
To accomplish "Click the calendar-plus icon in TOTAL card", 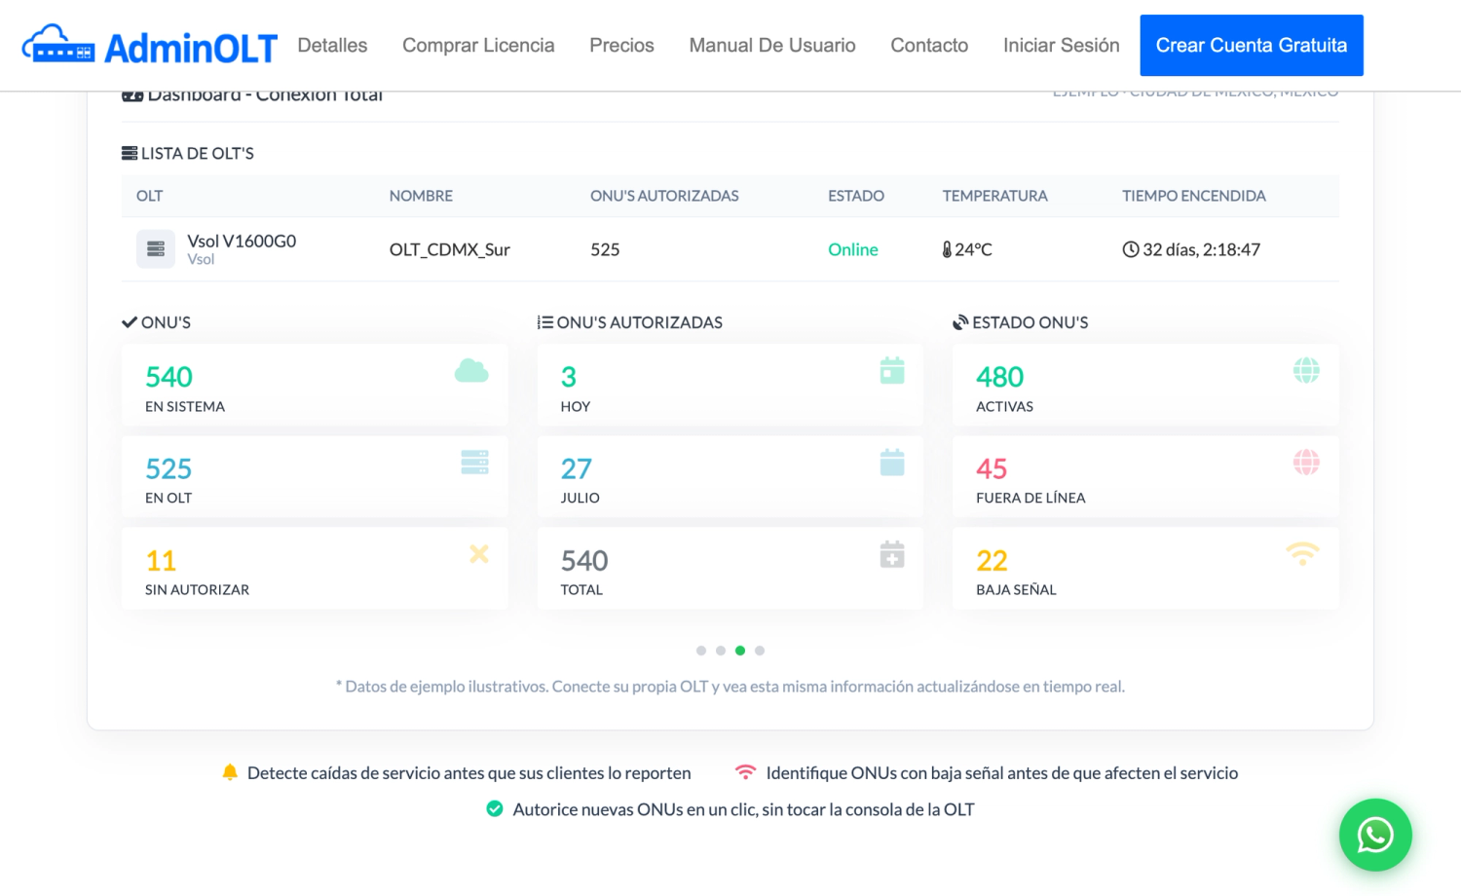I will [x=892, y=554].
